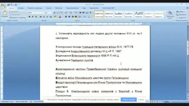189x106 pixels.
Task: Undo last action in quick access toolbar
Action: [12, 5]
